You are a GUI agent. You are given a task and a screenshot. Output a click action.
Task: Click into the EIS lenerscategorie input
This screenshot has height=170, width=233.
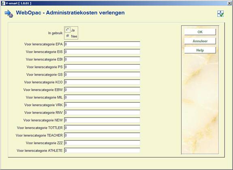point(102,52)
